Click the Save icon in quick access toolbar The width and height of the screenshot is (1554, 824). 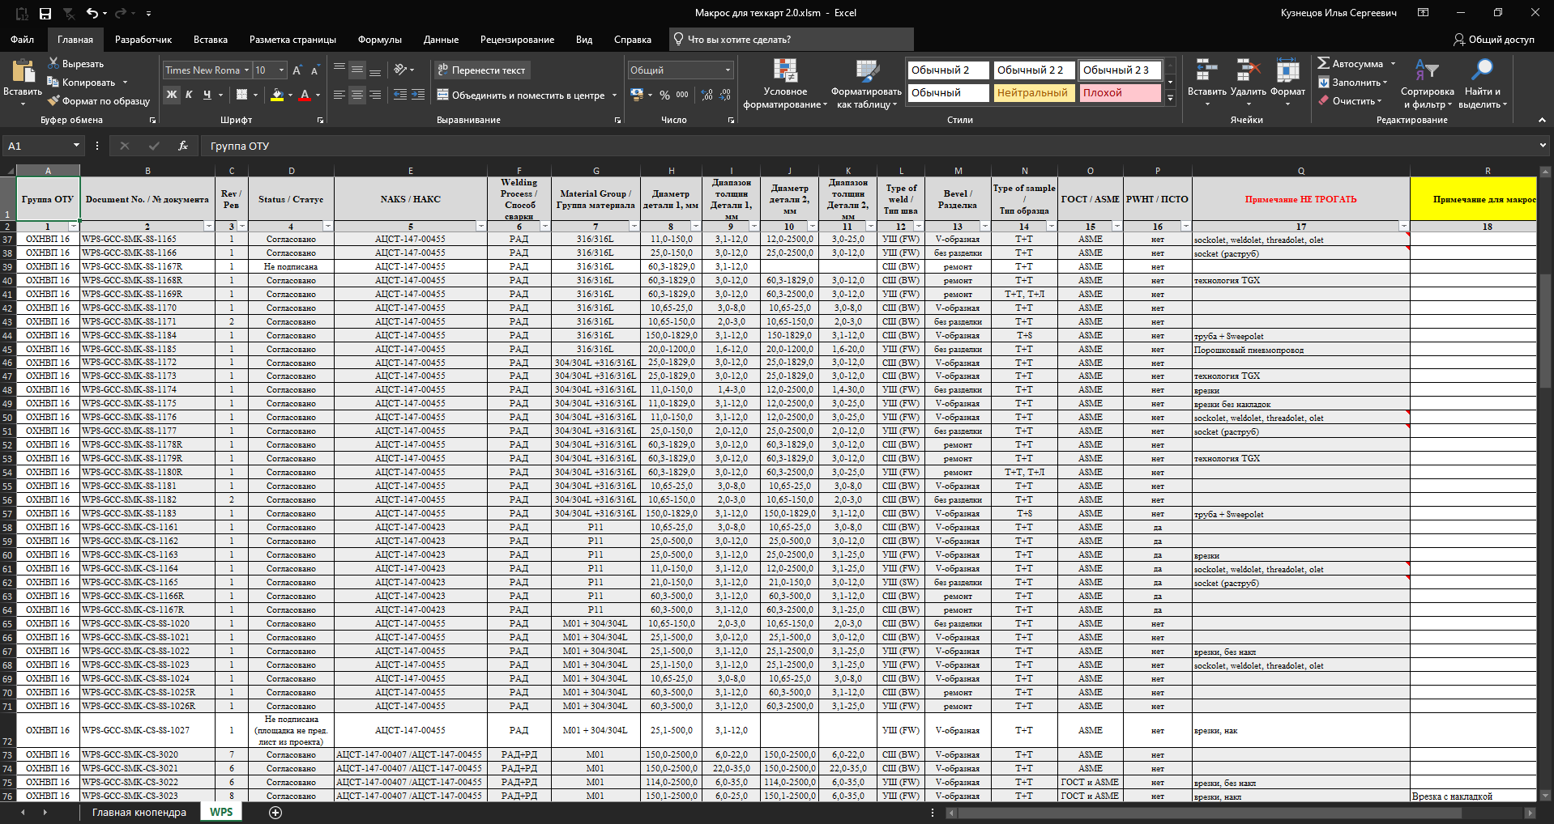tap(45, 13)
